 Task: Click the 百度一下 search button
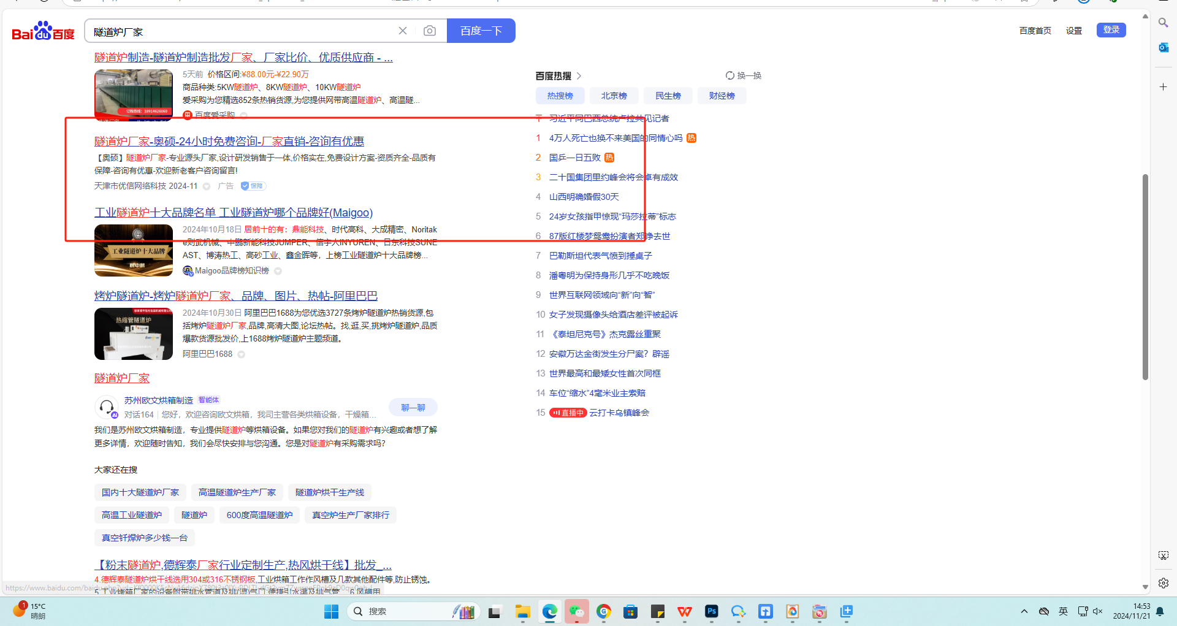tap(481, 31)
